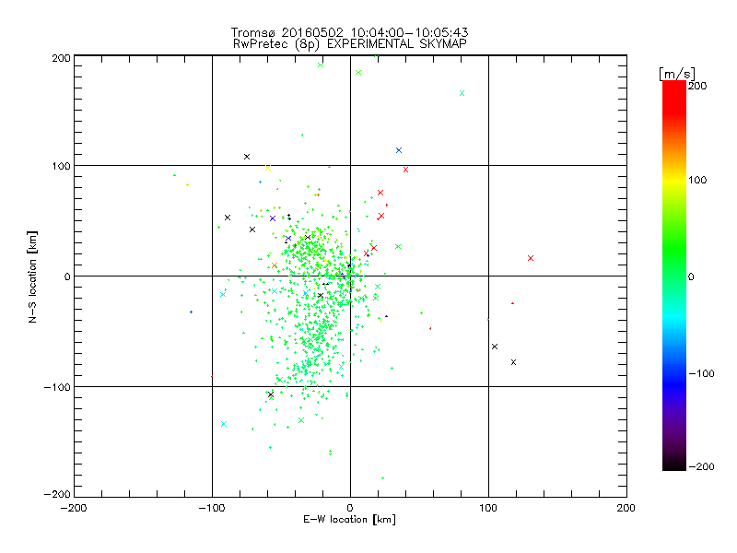
Task: Click the green X marker at the top left of center
Action: pos(321,65)
